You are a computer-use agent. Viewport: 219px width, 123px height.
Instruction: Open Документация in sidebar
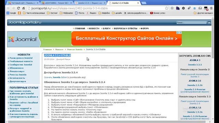[x=18, y=81]
